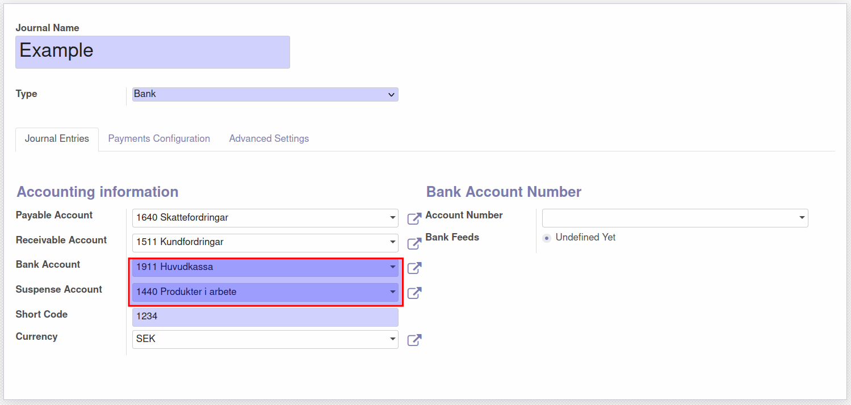Open external link for Bank Account

point(414,268)
